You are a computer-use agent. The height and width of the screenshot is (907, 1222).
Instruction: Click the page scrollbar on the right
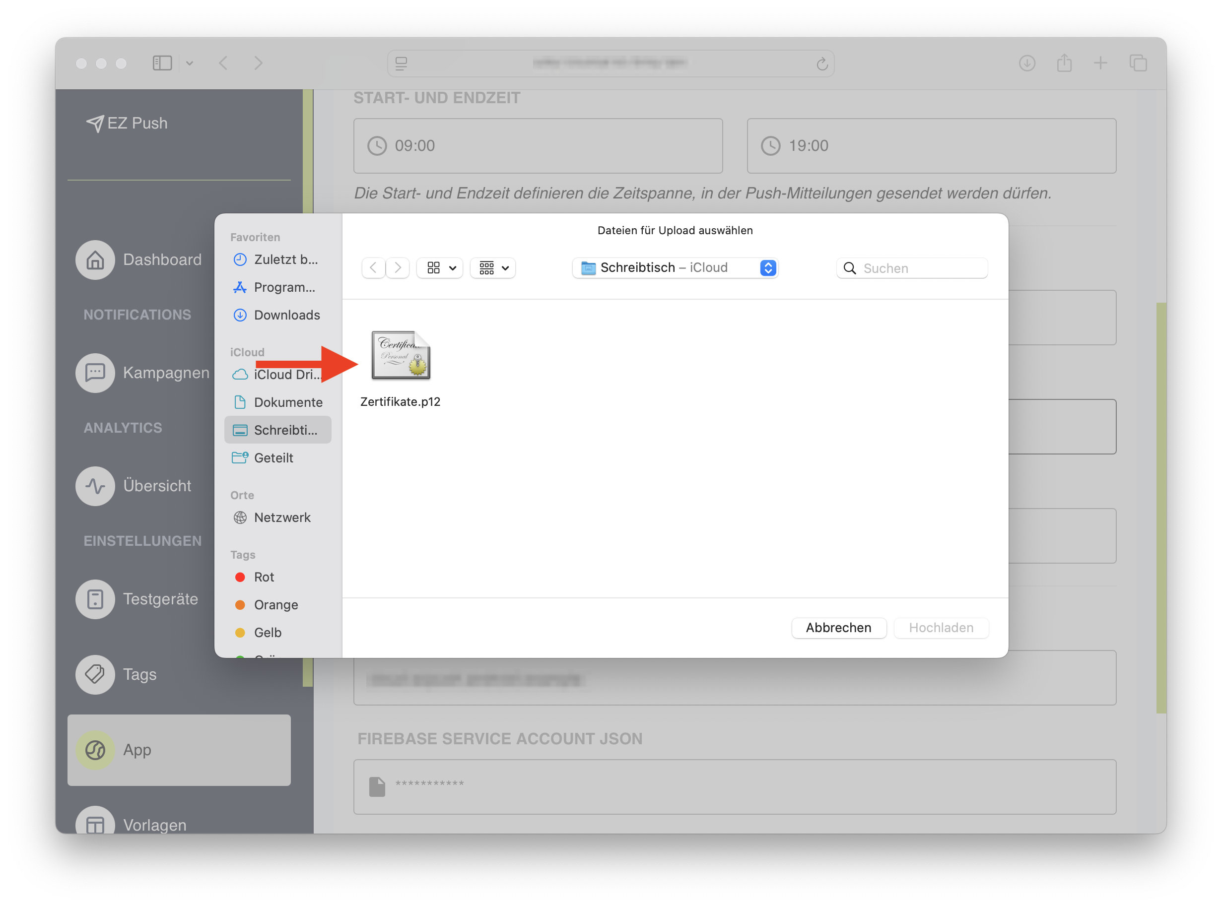pos(1160,508)
